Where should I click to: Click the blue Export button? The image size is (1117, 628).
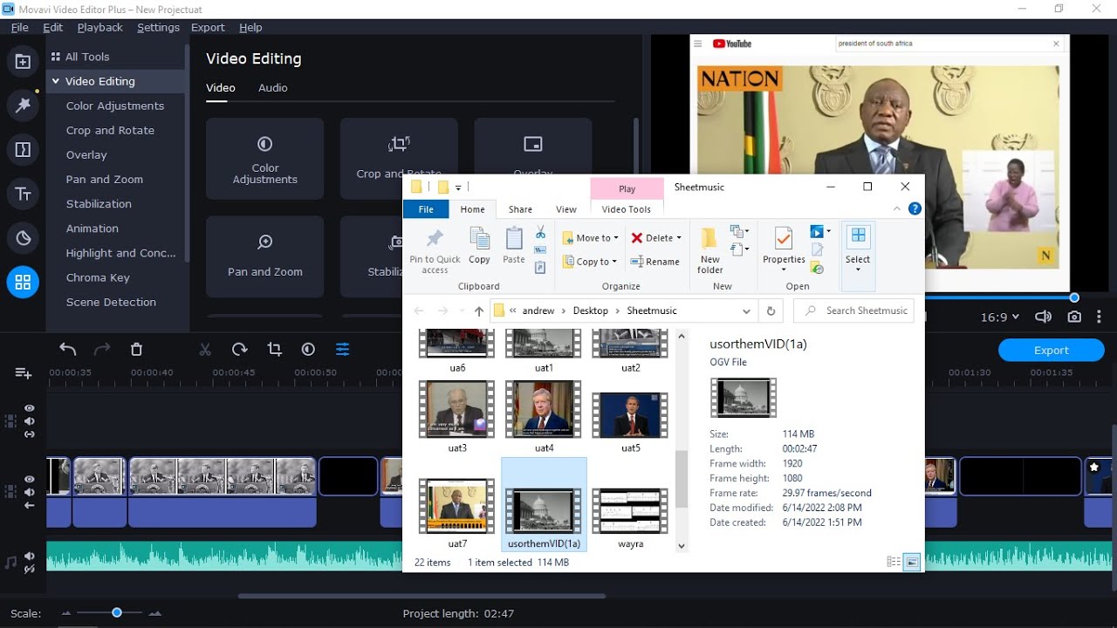(1052, 351)
